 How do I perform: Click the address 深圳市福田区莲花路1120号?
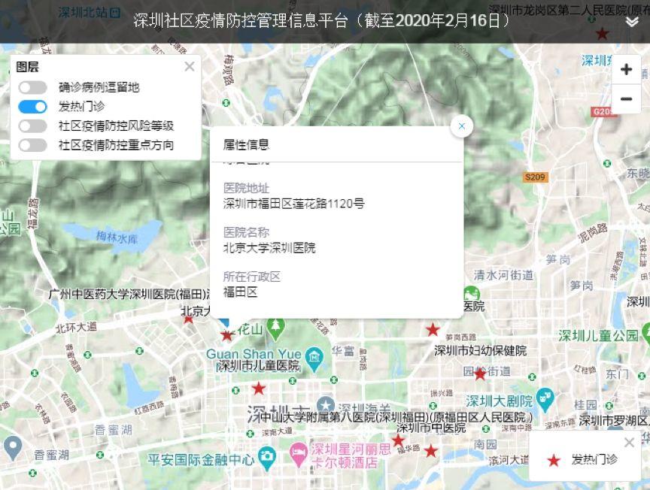[294, 204]
